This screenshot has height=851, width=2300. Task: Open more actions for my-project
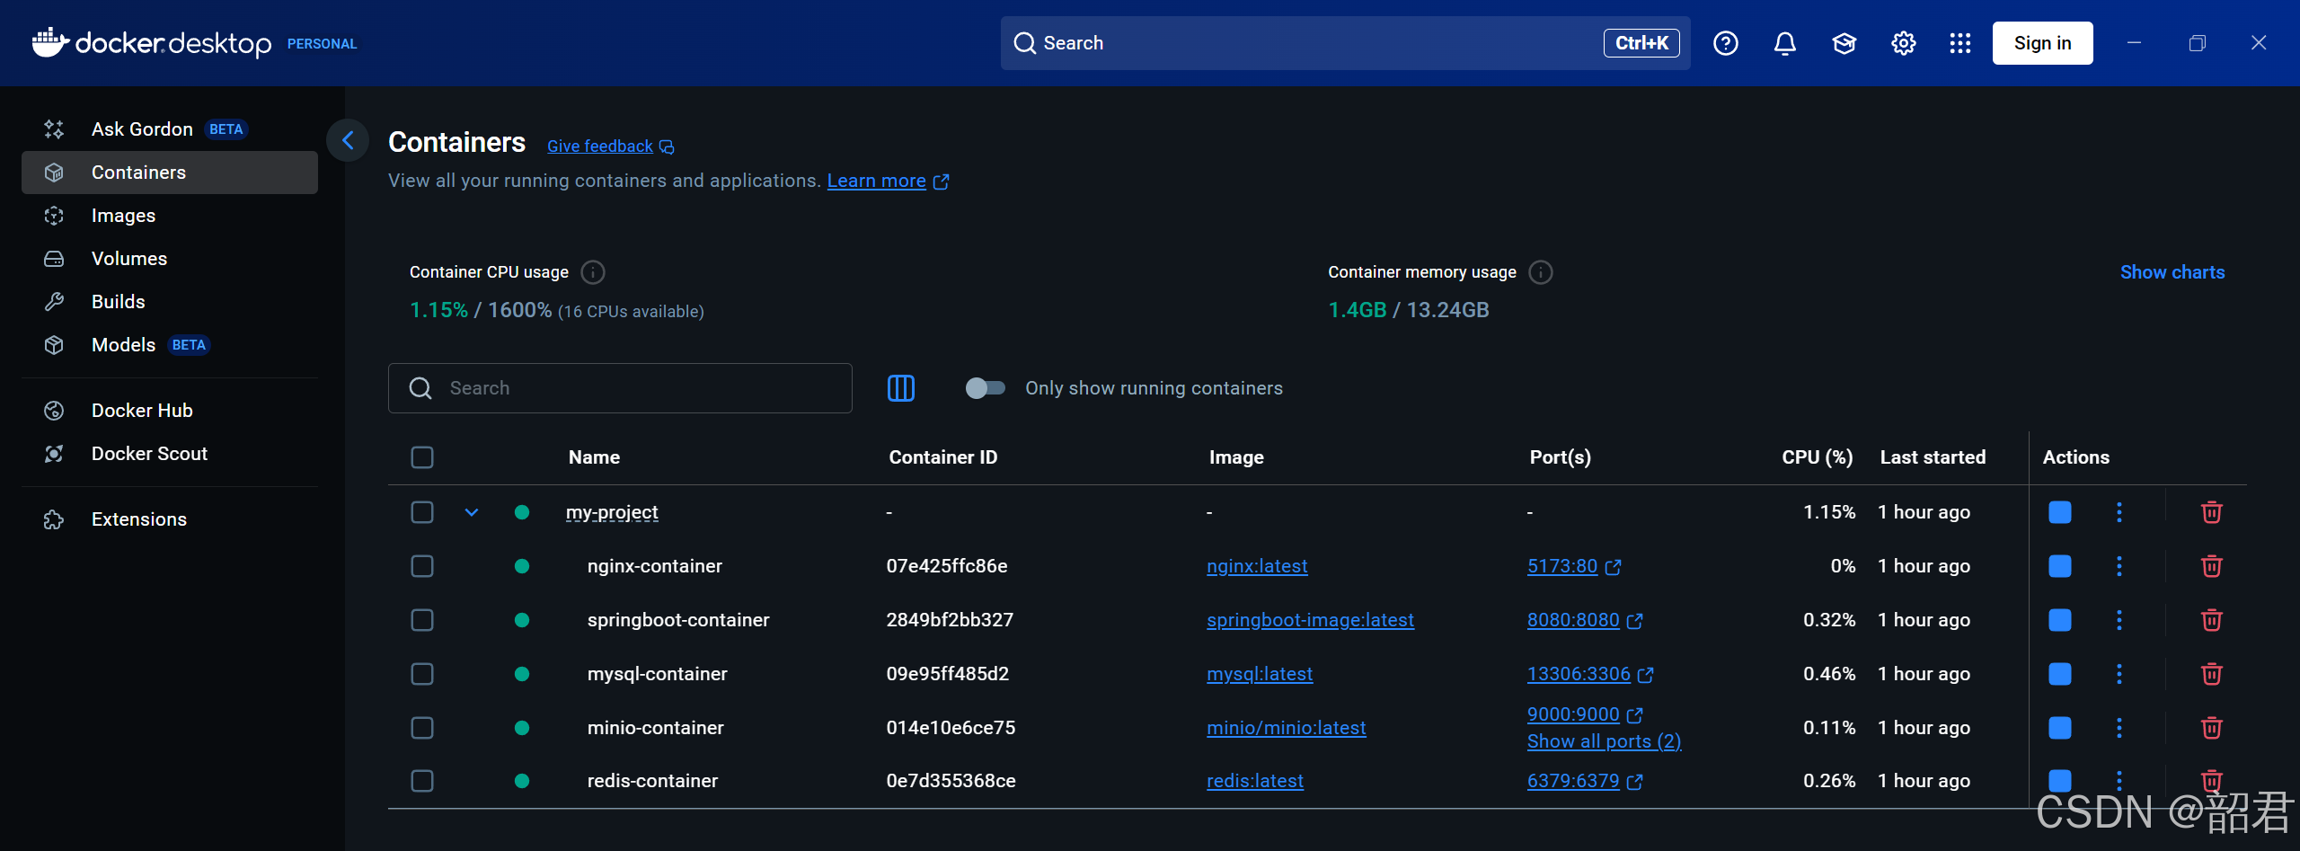(2119, 512)
